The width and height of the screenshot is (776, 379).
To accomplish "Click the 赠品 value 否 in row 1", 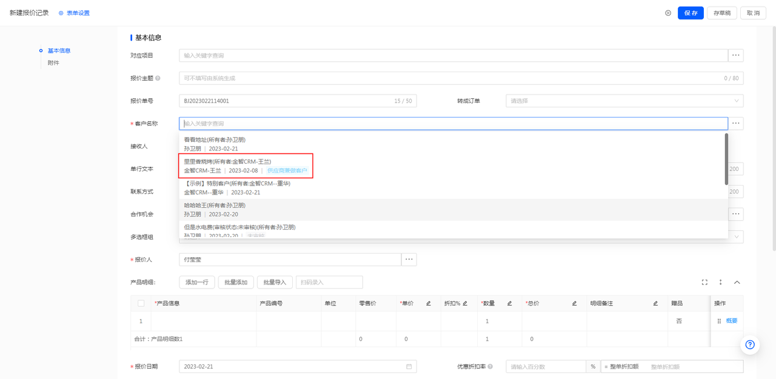I will (679, 321).
